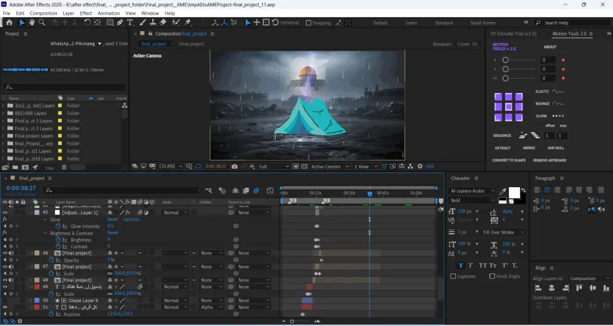Hide layer 45 Adjustment Layer with eye icon
613x326 pixels.
tap(5, 212)
